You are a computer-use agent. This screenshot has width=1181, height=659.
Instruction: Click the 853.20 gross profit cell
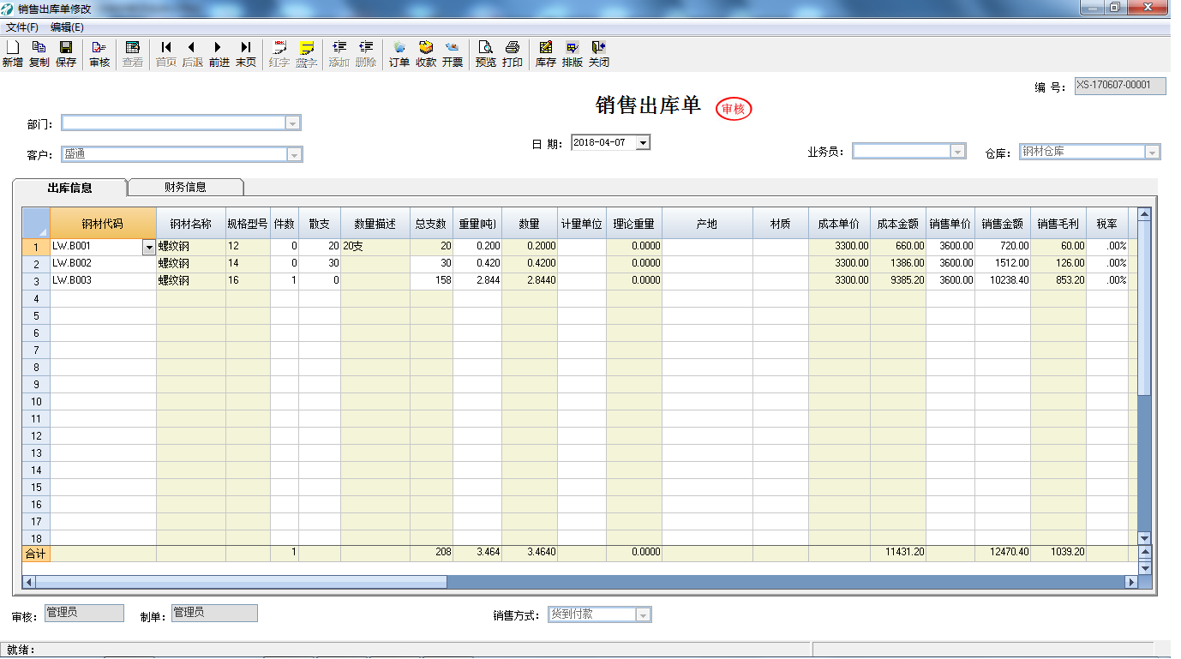click(1058, 281)
